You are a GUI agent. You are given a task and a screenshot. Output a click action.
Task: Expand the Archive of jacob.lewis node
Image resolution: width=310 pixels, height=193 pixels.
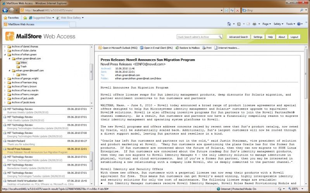coord(5,102)
